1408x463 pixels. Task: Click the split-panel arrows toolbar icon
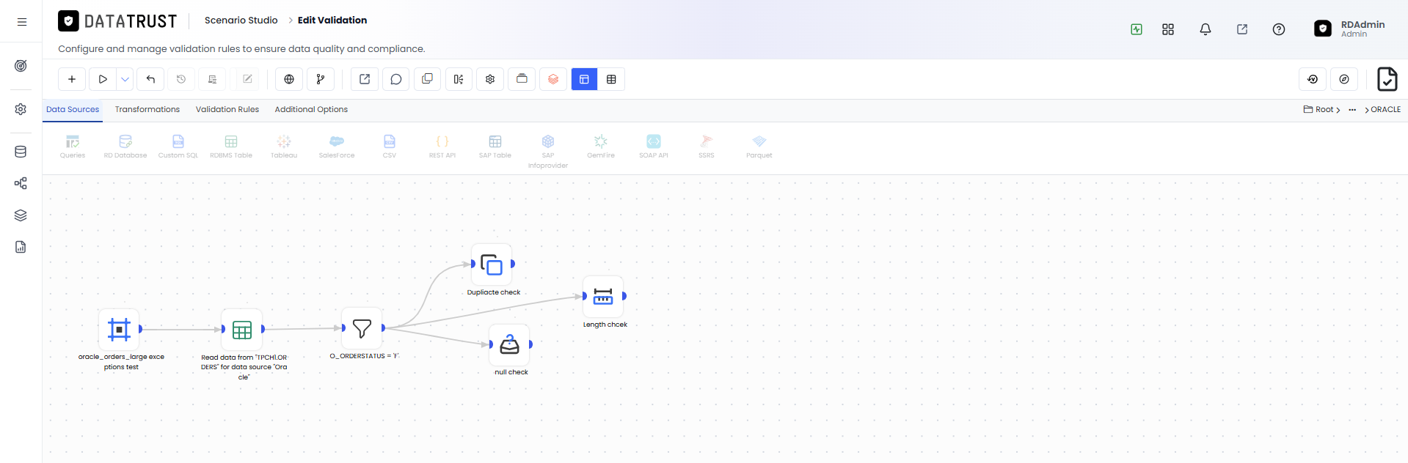pyautogui.click(x=459, y=79)
